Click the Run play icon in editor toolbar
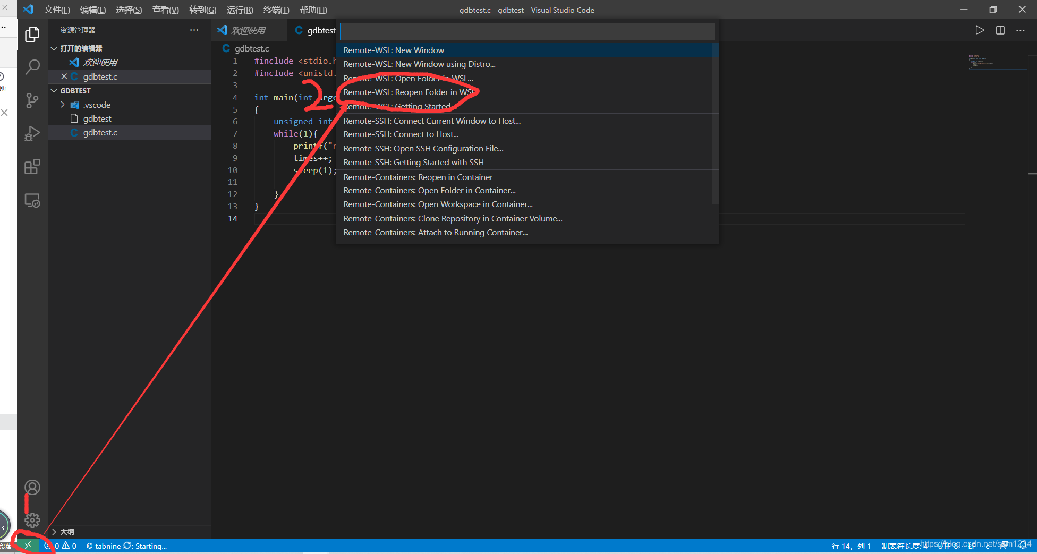 coord(980,30)
